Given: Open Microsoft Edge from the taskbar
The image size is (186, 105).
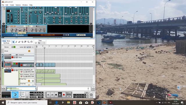Looking at the screenshot, I should click(57, 102).
